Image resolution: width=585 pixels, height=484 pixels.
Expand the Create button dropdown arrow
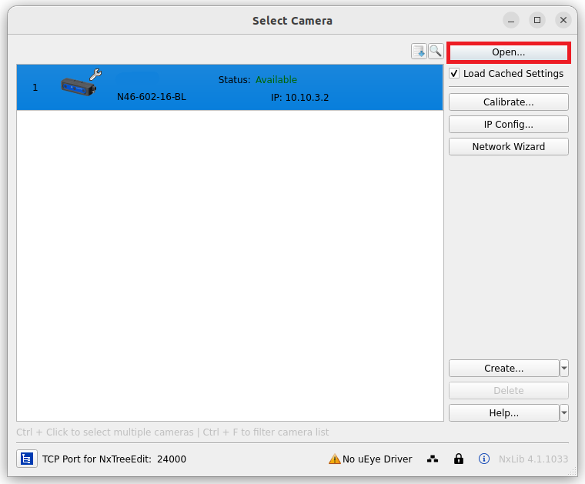click(x=564, y=368)
